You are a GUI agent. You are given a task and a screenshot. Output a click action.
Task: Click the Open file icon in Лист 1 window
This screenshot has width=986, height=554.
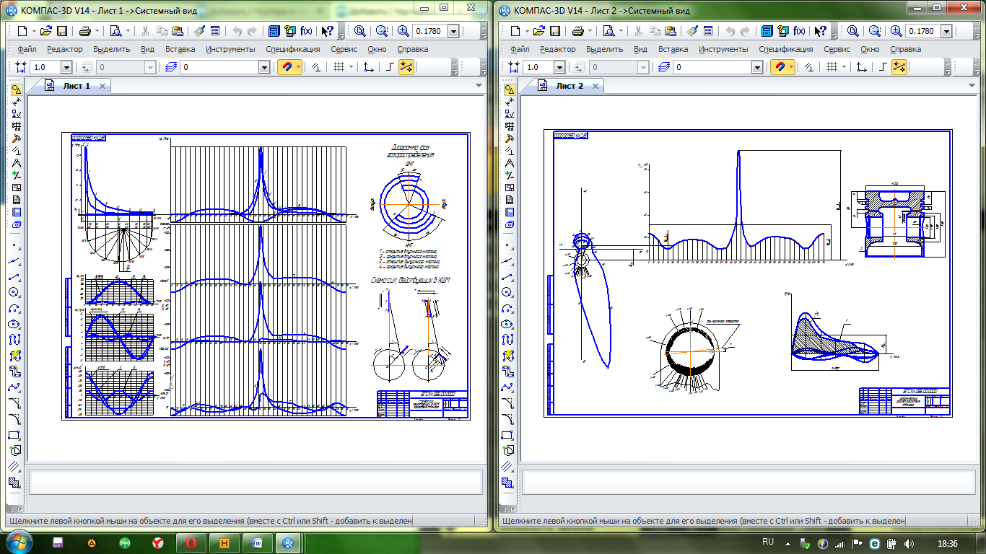pos(46,31)
